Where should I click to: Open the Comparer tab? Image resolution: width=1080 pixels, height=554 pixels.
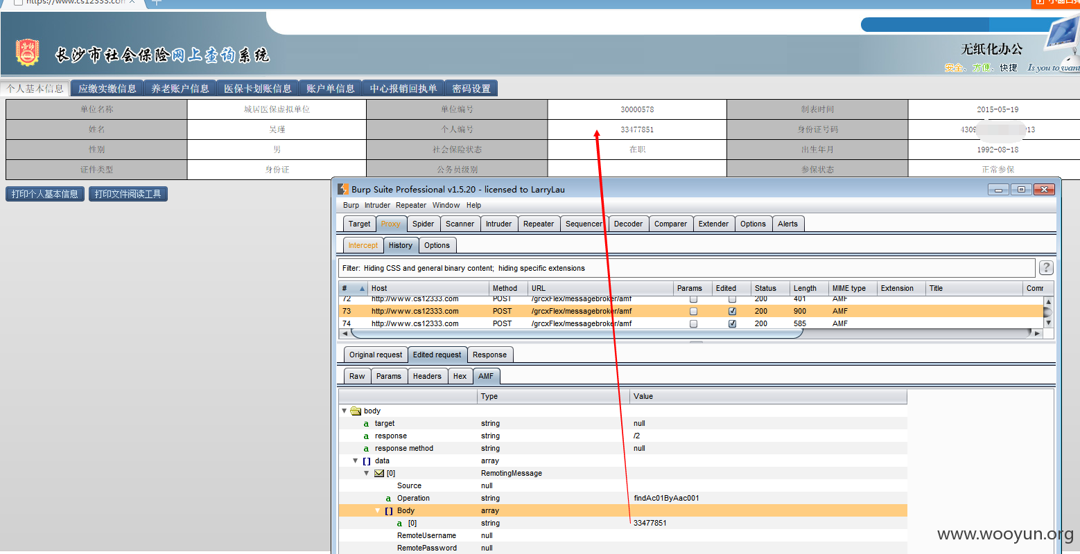670,224
